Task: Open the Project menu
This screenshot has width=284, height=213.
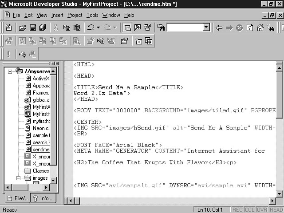Action: click(75, 15)
